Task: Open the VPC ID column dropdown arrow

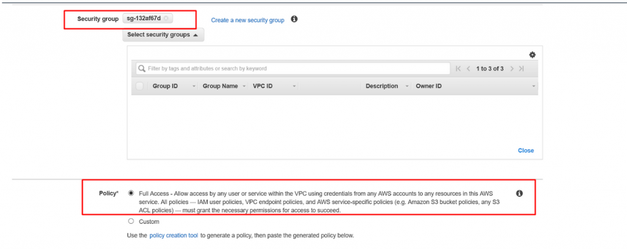Action: click(294, 86)
